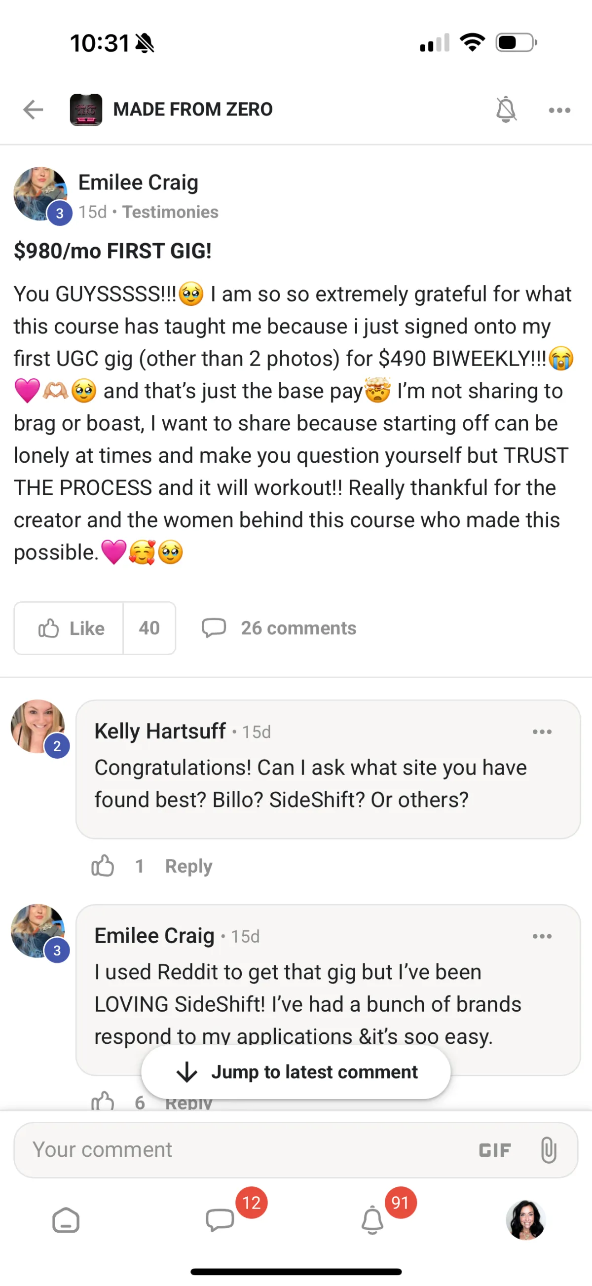This screenshot has height=1286, width=592.
Task: Open notifications bell showing 91
Action: [x=372, y=1220]
